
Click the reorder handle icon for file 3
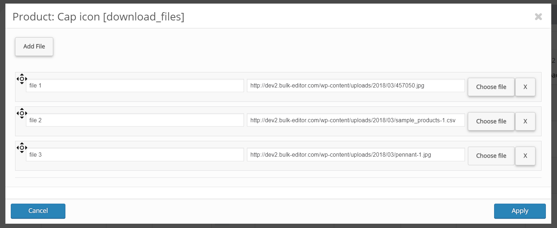[x=22, y=148]
